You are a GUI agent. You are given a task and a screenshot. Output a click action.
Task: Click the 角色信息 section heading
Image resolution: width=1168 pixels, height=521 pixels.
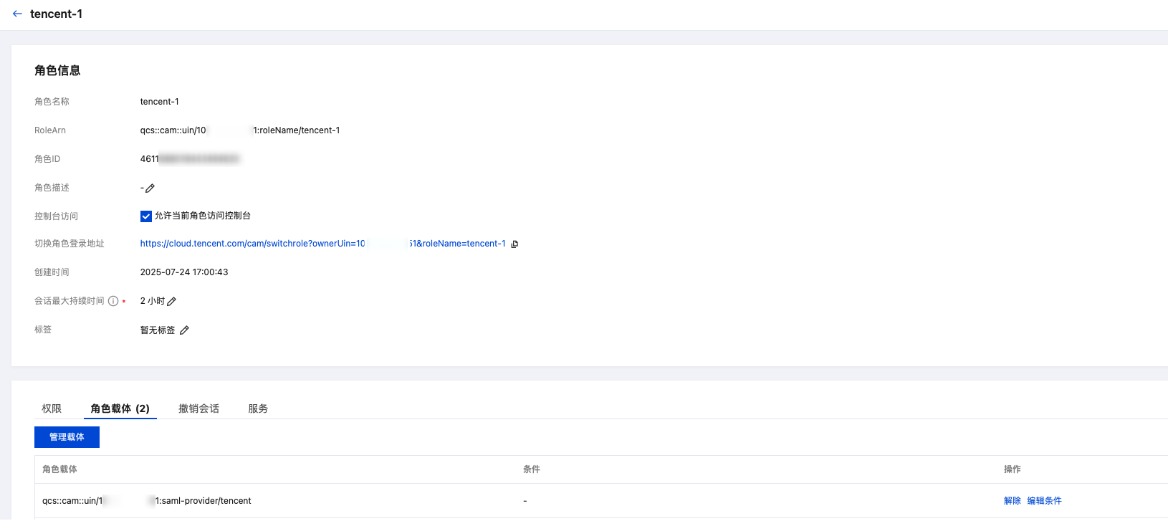[x=57, y=70]
